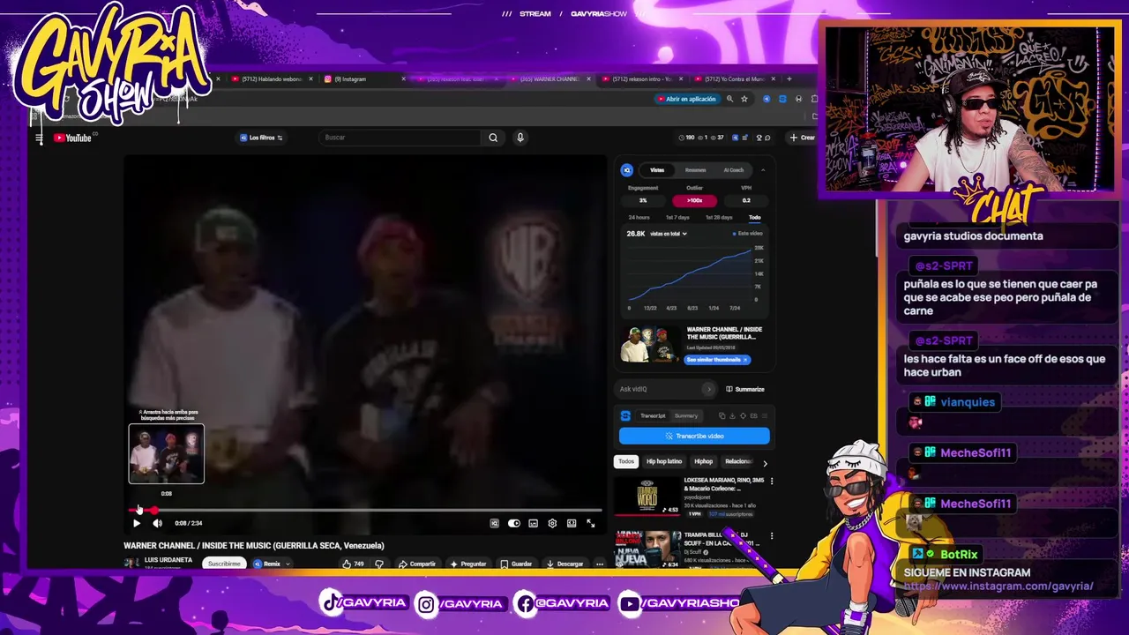
Task: Open Los filtros vidIQ filter
Action: [x=261, y=138]
